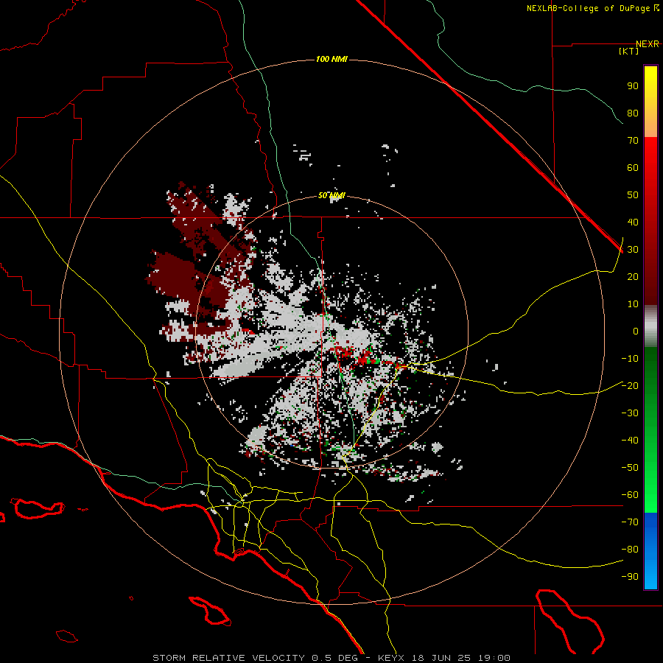Click the -70 value on velocity scale
Viewport: 663px width, 663px height.
click(630, 522)
